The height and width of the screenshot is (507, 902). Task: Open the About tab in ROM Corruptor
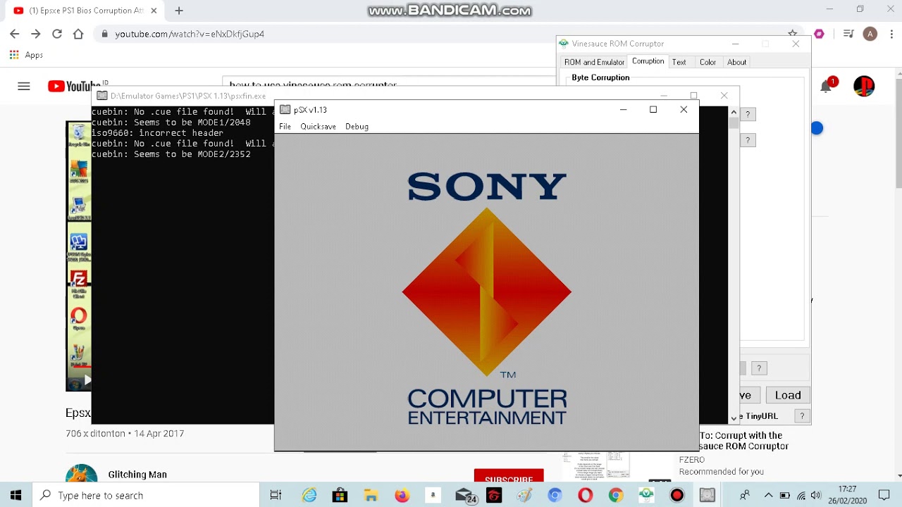pyautogui.click(x=736, y=62)
